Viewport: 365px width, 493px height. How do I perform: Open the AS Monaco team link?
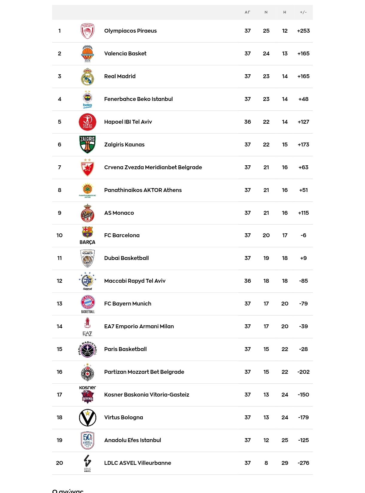pyautogui.click(x=119, y=213)
